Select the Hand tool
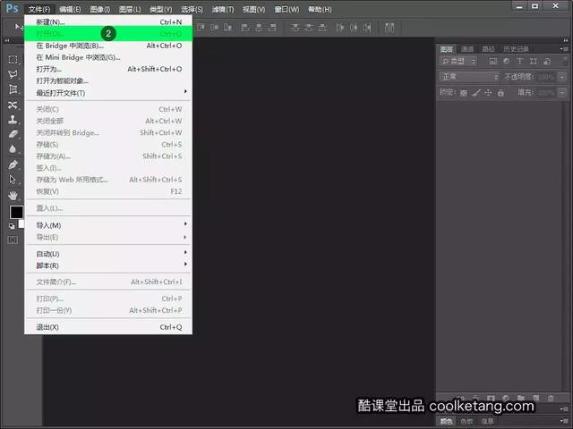 (x=13, y=195)
